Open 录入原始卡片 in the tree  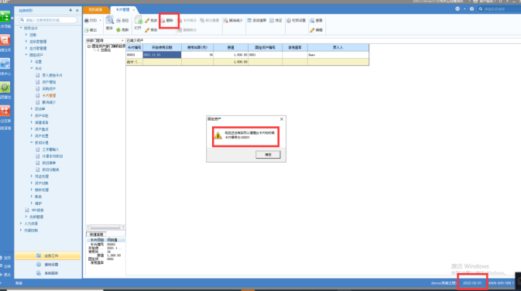click(52, 75)
